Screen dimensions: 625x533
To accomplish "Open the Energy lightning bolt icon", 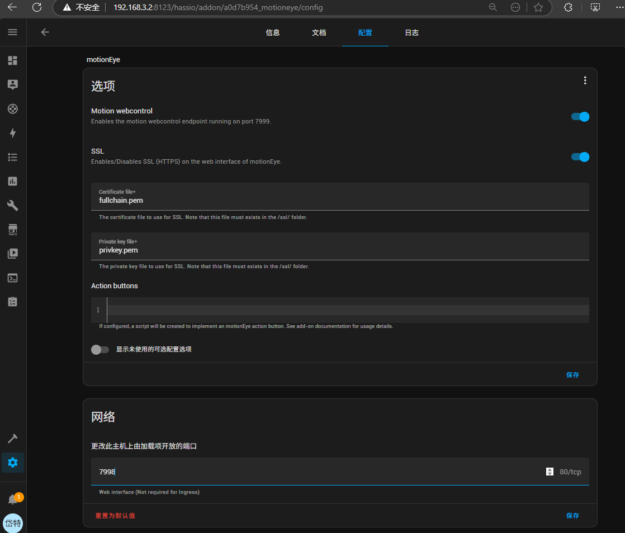I will [x=12, y=133].
